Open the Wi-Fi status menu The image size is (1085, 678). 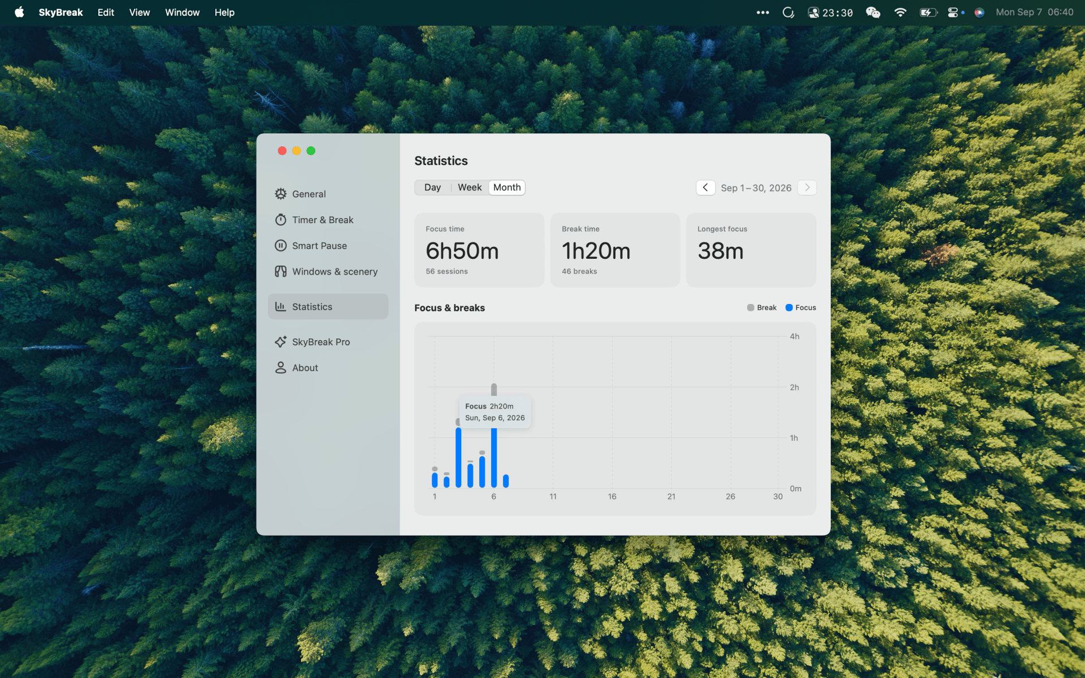[900, 12]
